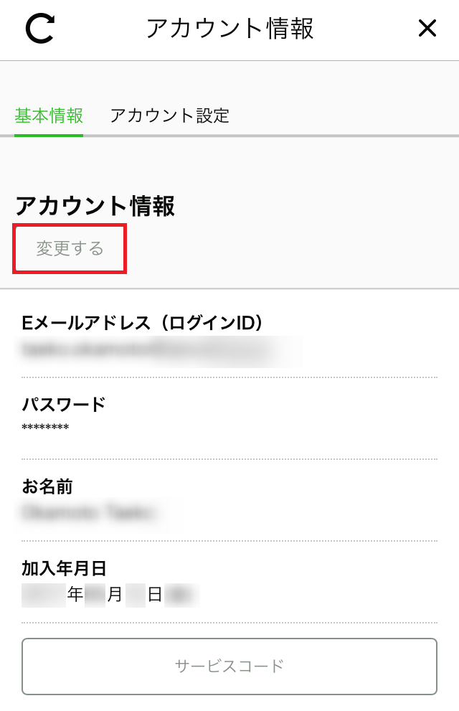Select the Eメールアドレス（ログインID） label
The width and height of the screenshot is (459, 711).
coord(142,323)
